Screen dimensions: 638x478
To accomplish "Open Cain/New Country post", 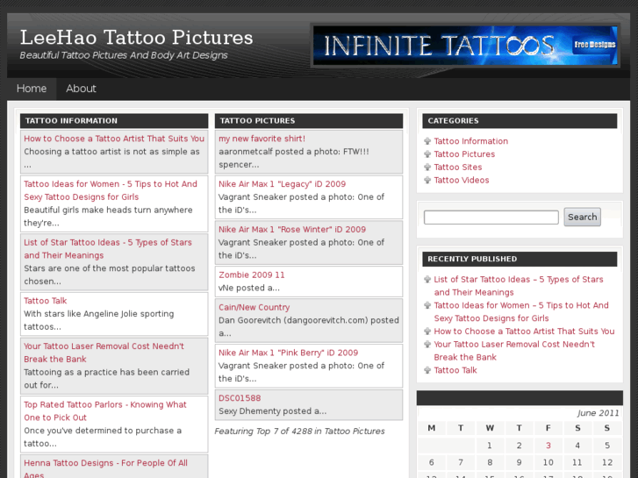I will [x=254, y=308].
